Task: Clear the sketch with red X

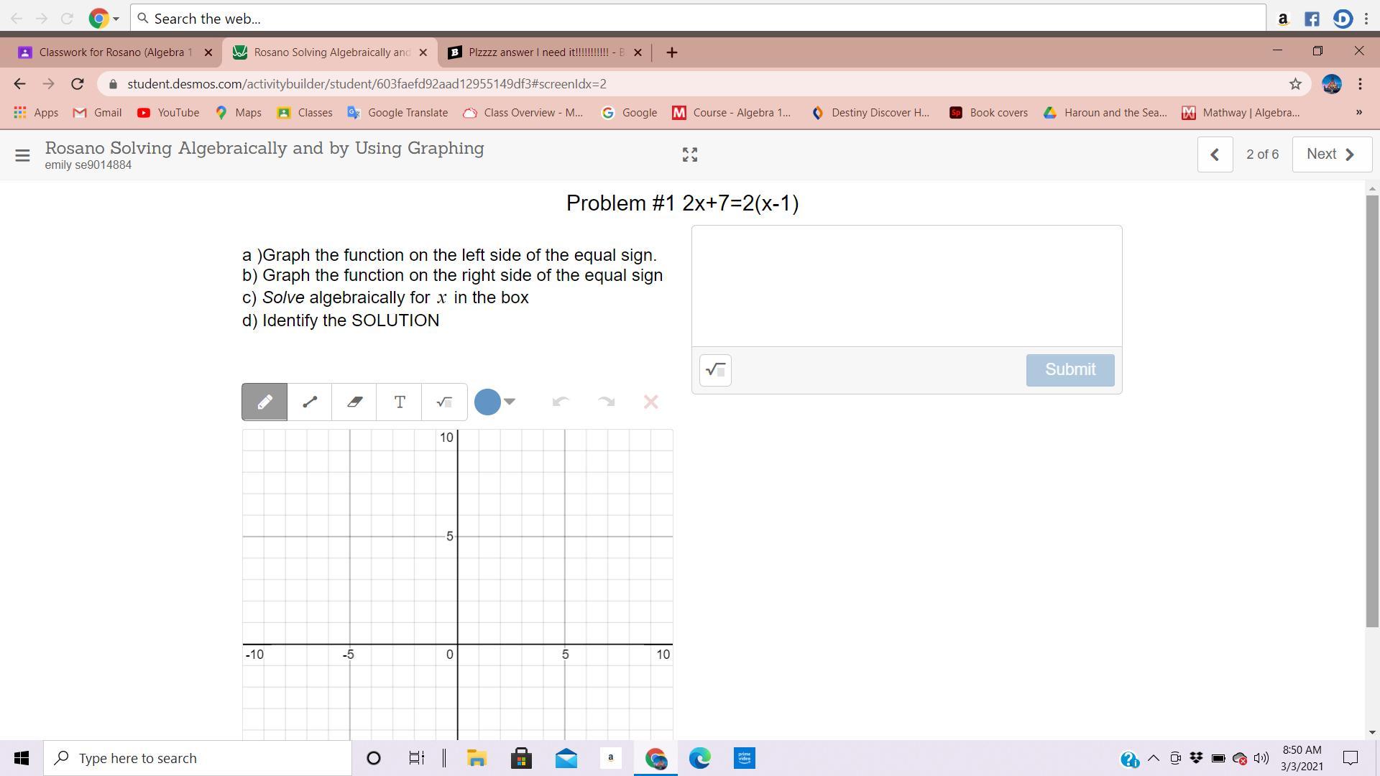Action: pos(650,402)
